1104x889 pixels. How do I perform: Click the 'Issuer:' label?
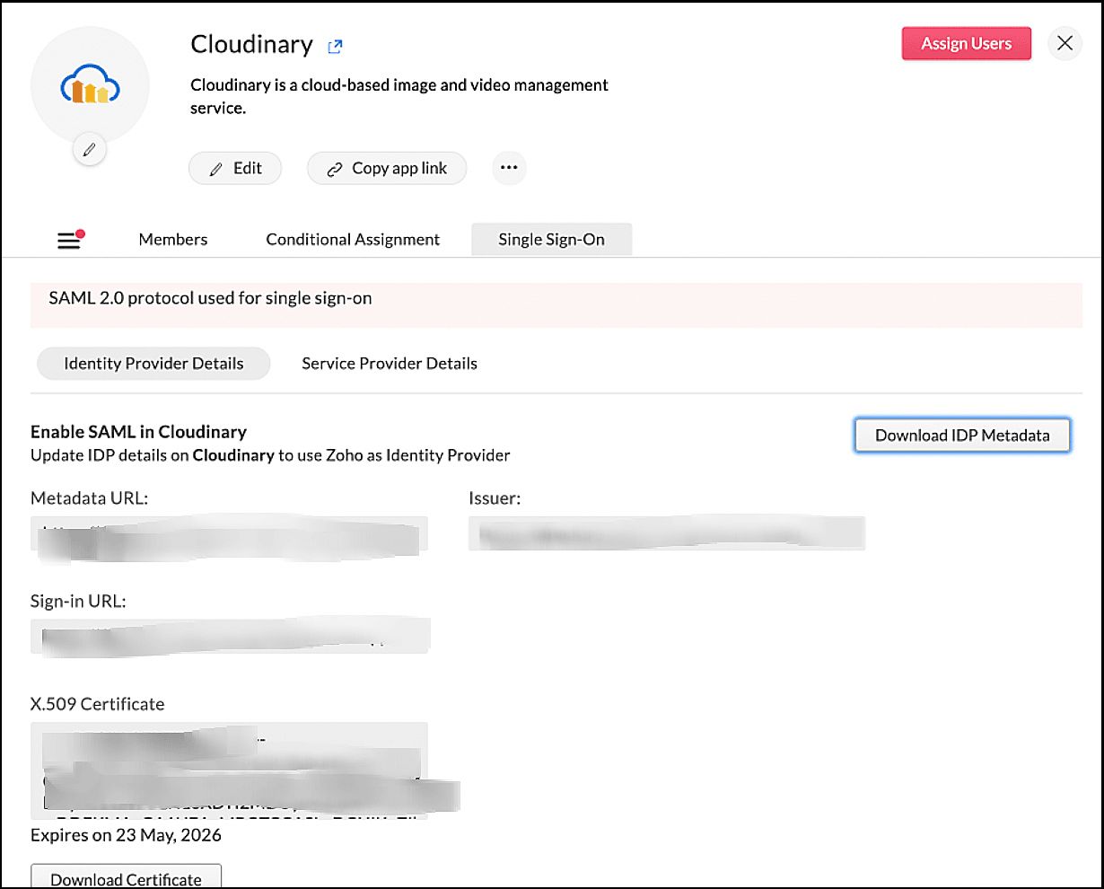click(x=495, y=498)
